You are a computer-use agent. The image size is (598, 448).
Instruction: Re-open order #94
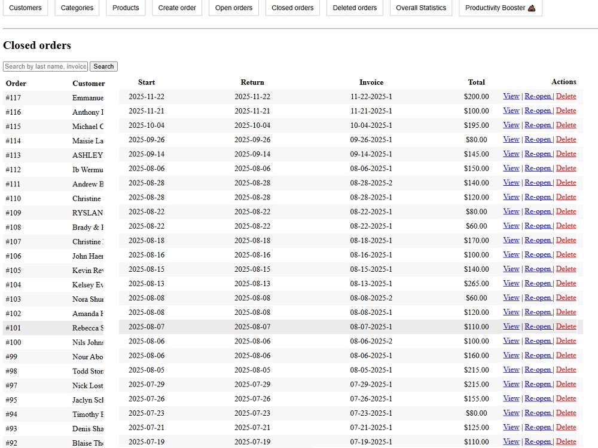point(538,413)
